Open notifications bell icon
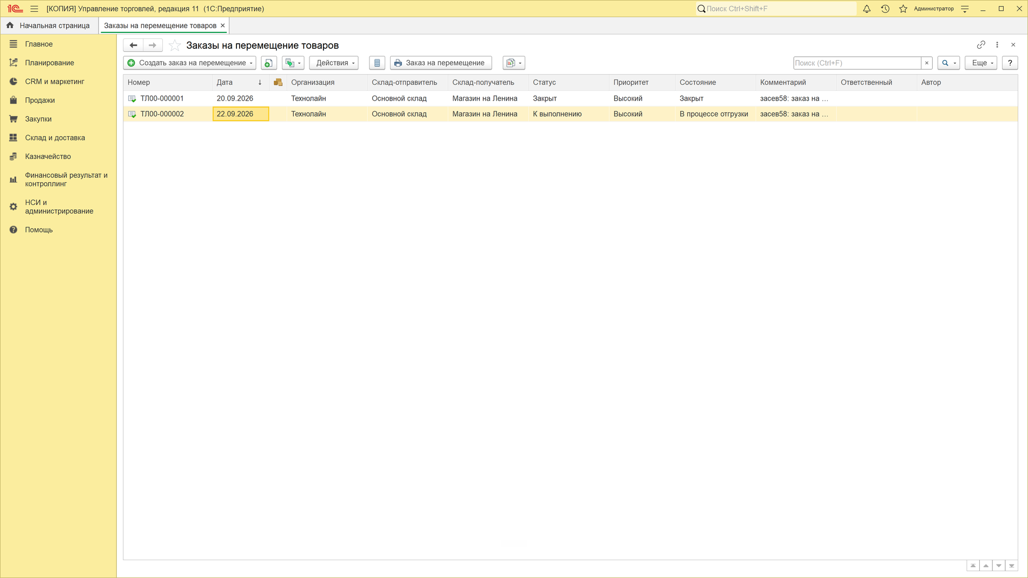Viewport: 1028px width, 578px height. point(867,9)
